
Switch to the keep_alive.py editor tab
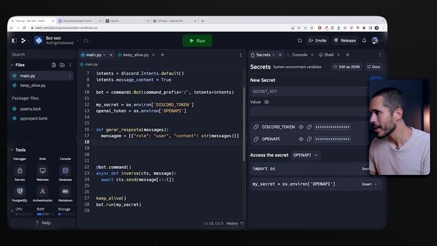pos(136,55)
